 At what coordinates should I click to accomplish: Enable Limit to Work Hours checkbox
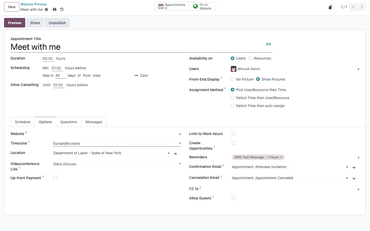233,134
